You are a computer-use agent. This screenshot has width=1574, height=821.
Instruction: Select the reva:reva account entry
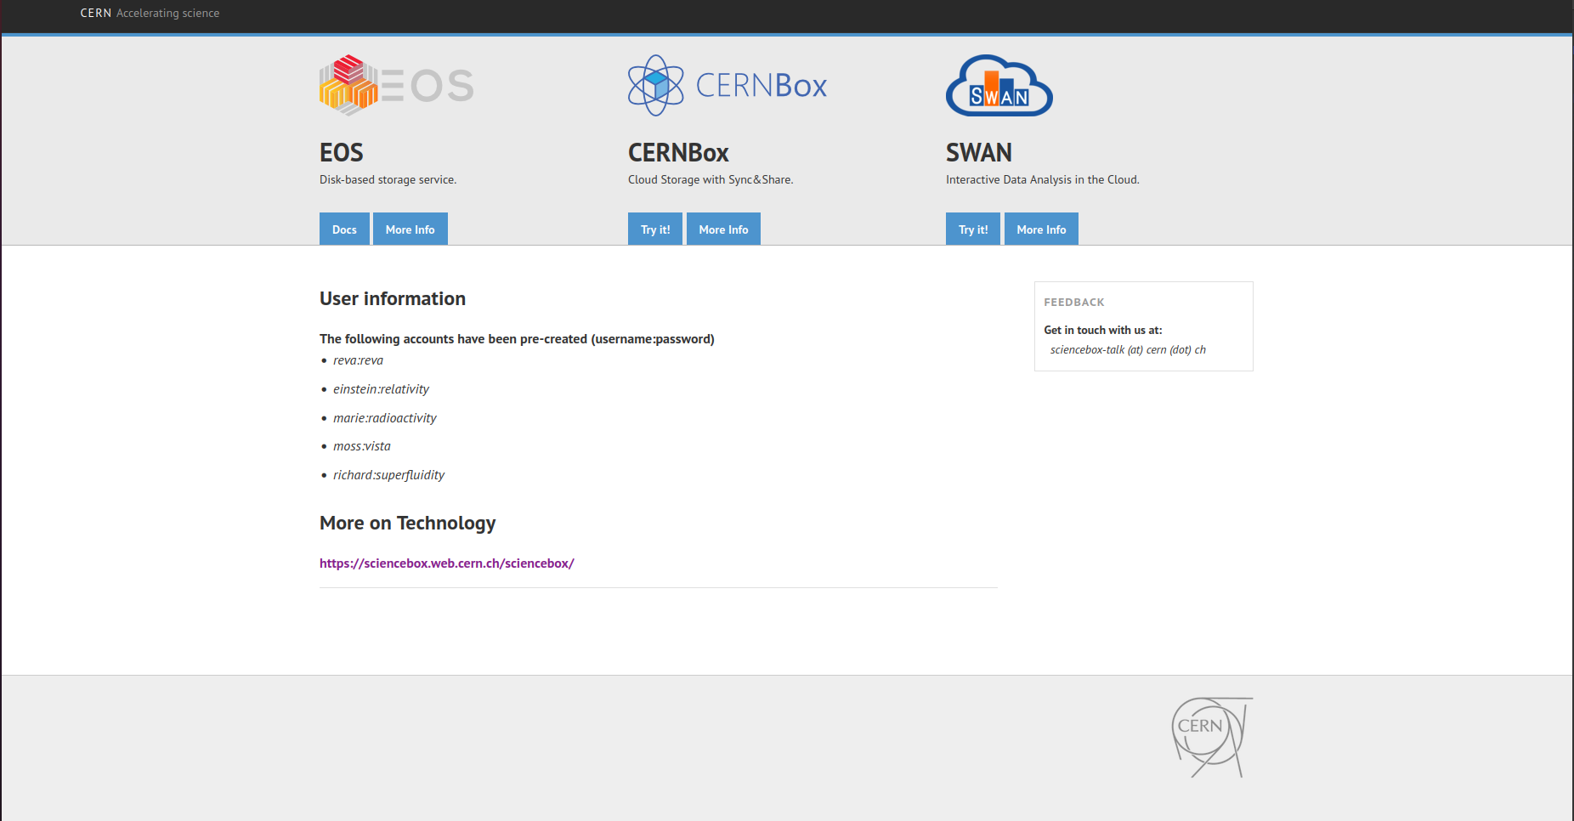[x=358, y=360]
